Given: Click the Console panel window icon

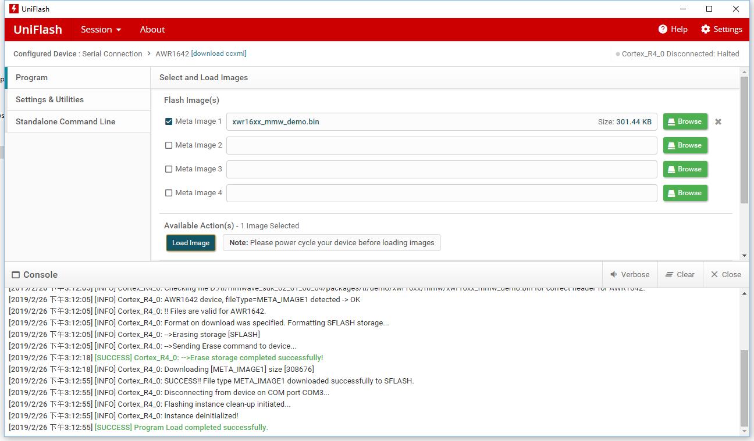Looking at the screenshot, I should point(15,274).
